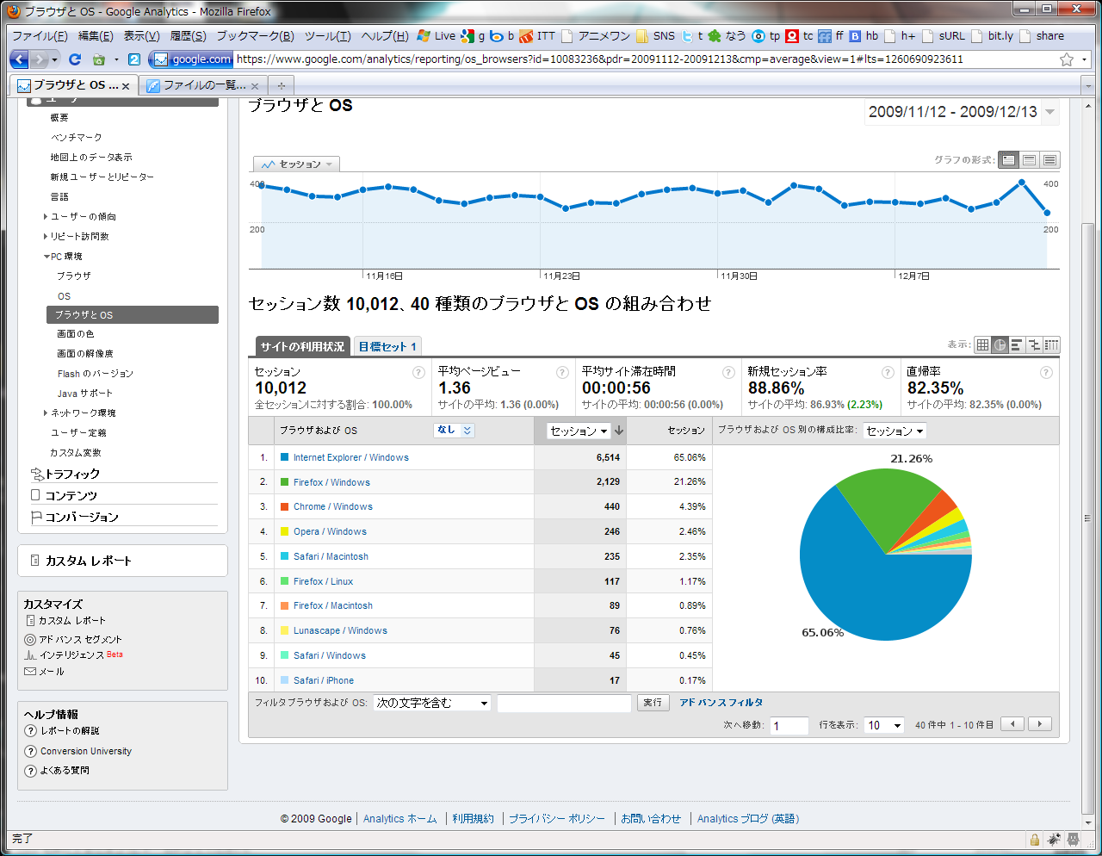Open the pie chart セッション dropdown
This screenshot has height=856, width=1102.
point(895,431)
